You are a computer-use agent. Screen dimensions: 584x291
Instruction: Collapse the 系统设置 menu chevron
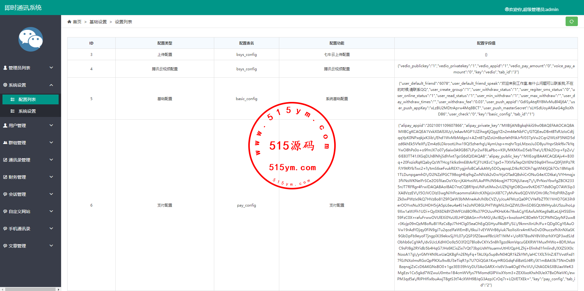click(x=51, y=85)
